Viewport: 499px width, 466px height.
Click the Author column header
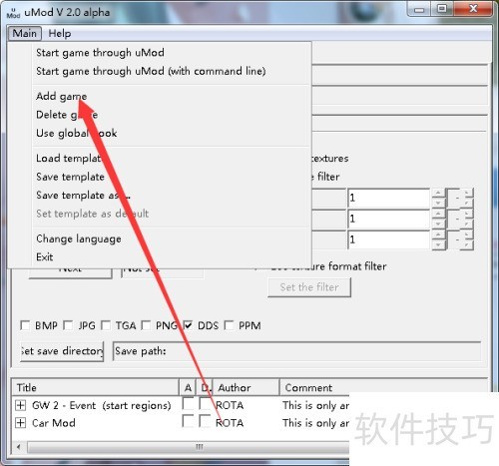coord(247,387)
